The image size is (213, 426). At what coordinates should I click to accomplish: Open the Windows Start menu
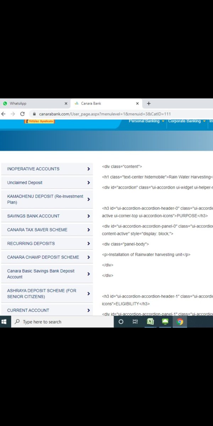[x=4, y=322]
